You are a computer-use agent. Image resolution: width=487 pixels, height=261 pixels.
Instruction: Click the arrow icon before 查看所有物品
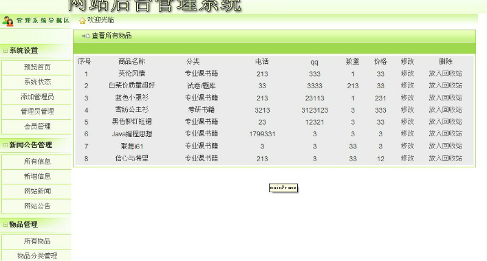coord(86,36)
